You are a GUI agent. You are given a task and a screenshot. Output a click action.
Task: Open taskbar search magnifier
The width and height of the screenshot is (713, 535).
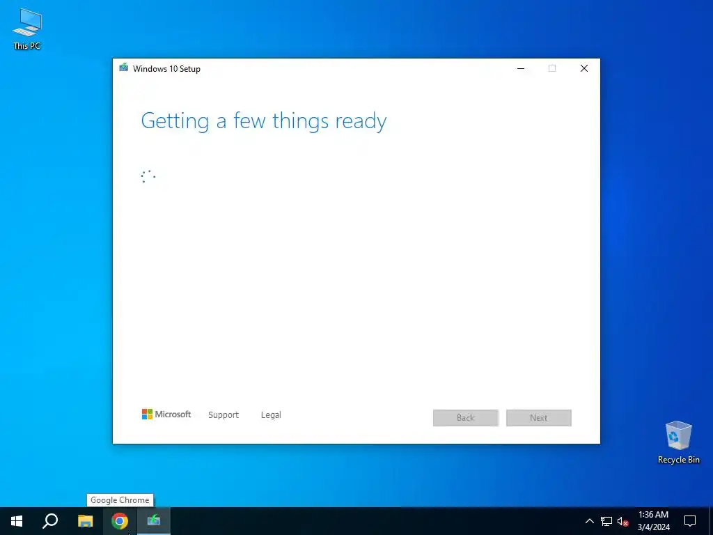[x=50, y=521]
